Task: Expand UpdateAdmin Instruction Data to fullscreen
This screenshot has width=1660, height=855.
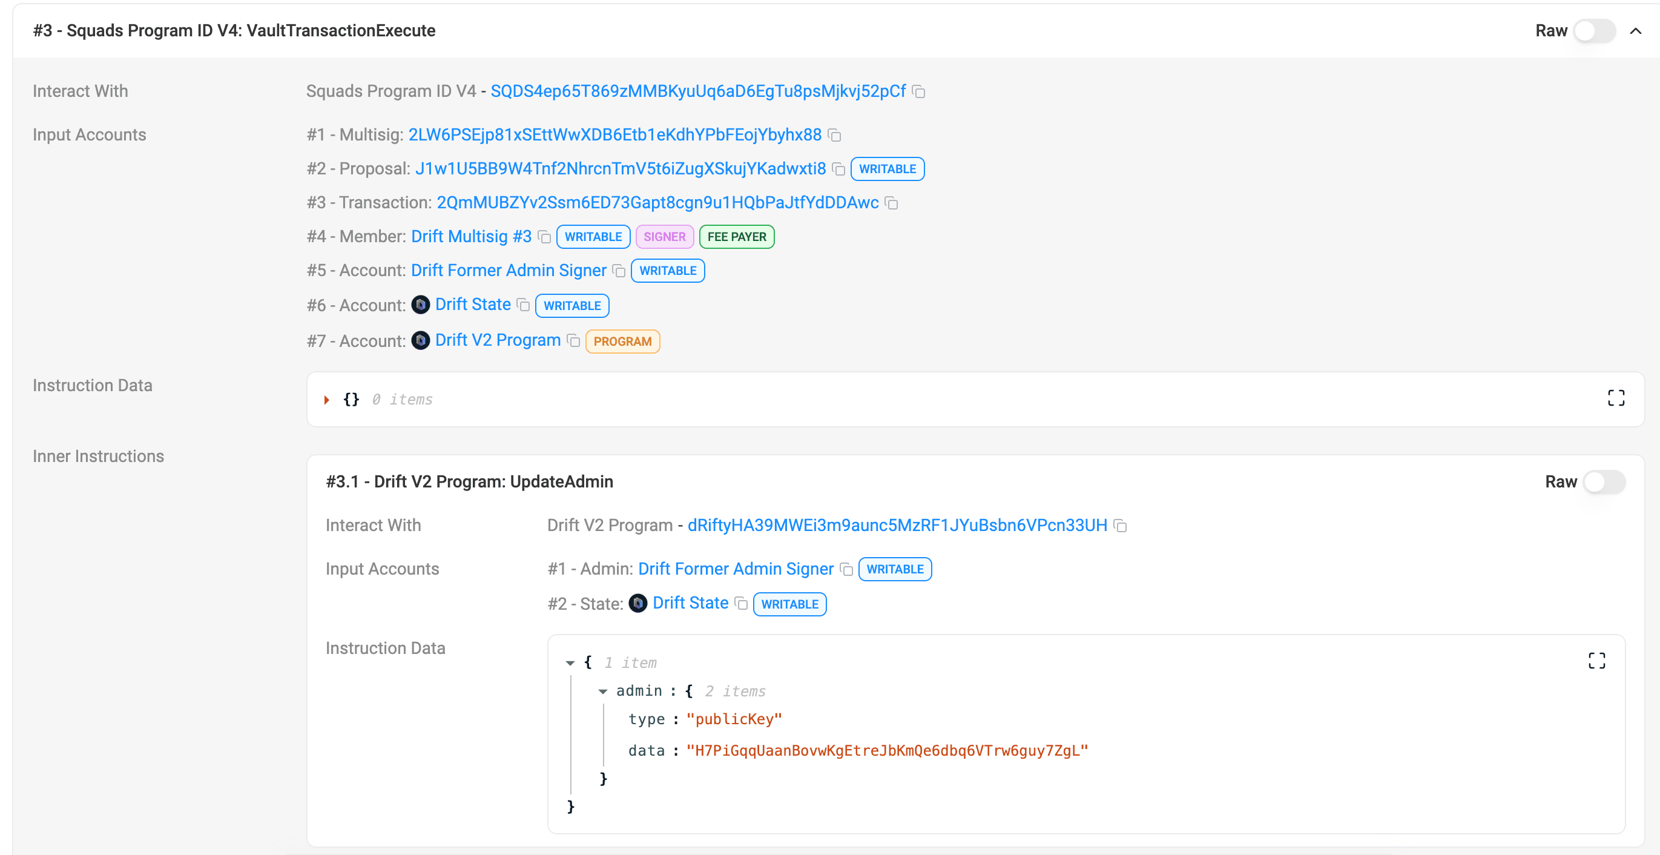Action: click(1596, 661)
